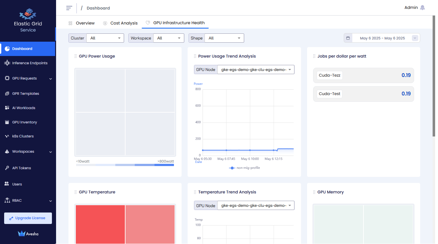Toggle the sidebar collapse hamburger icon
The image size is (438, 244).
coord(69,8)
